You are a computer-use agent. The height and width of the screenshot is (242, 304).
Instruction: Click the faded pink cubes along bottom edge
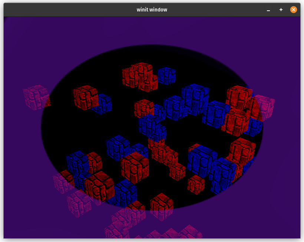click(163, 234)
